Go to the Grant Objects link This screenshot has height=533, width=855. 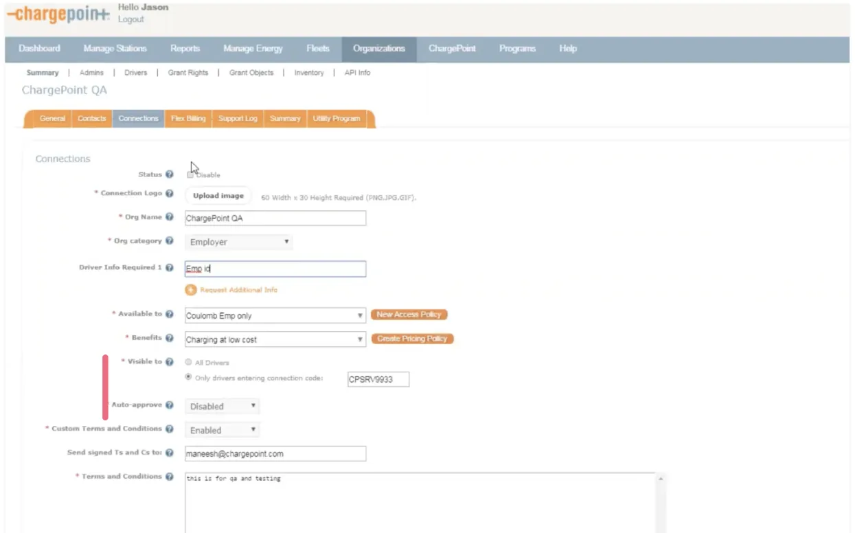[251, 73]
